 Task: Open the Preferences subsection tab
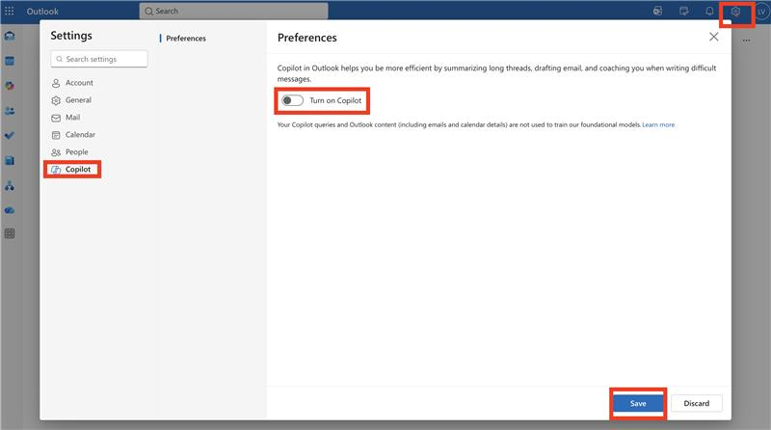[186, 39]
